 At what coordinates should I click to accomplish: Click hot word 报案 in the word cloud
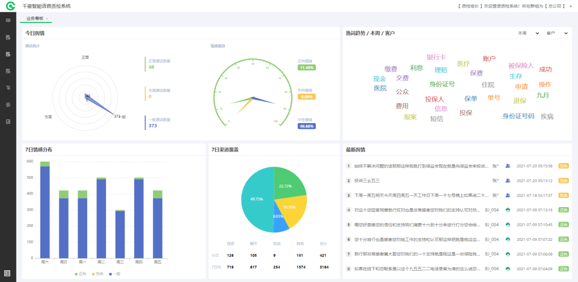coord(410,117)
